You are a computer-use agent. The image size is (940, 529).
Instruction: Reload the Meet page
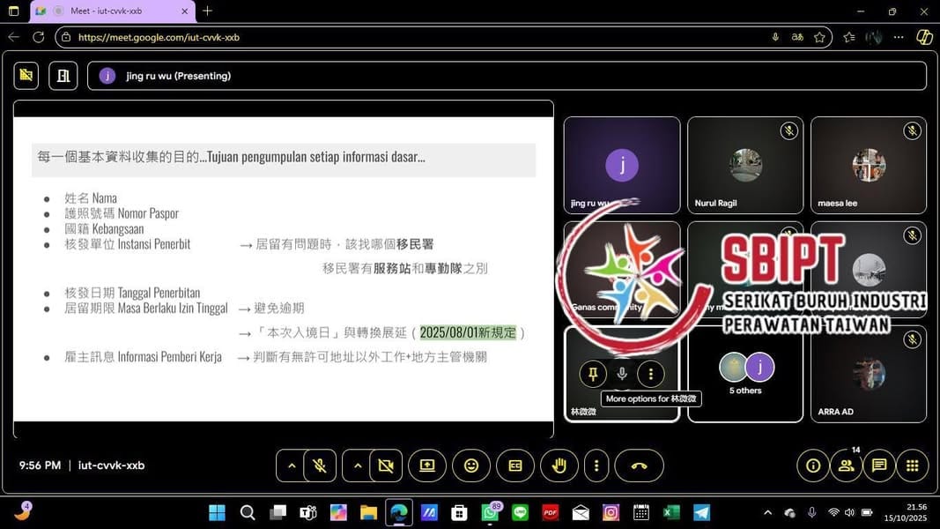click(39, 37)
